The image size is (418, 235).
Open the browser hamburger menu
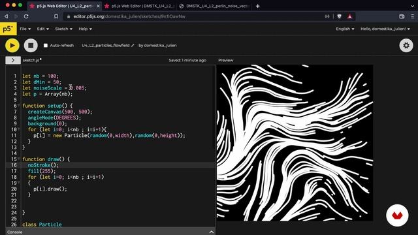click(x=412, y=16)
